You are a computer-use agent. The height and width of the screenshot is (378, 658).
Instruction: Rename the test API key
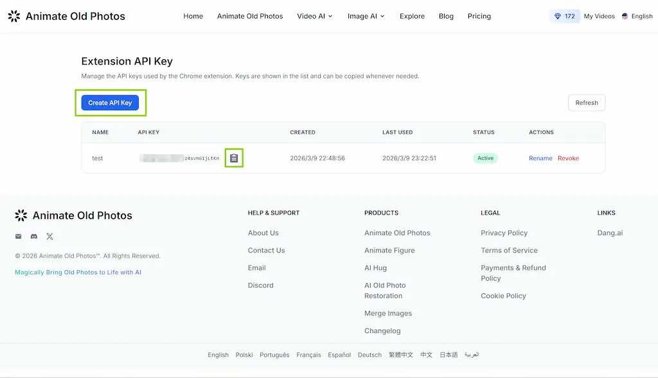(540, 158)
